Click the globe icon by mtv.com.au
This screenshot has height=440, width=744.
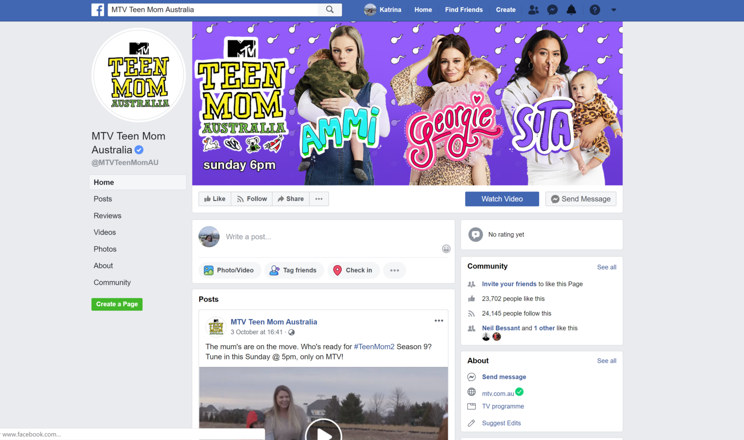[472, 392]
